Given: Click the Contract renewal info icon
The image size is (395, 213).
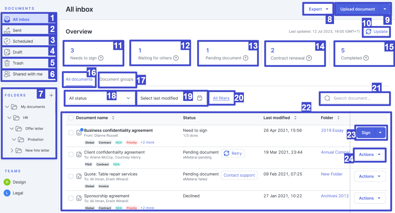Looking at the screenshot, I should [x=309, y=58].
